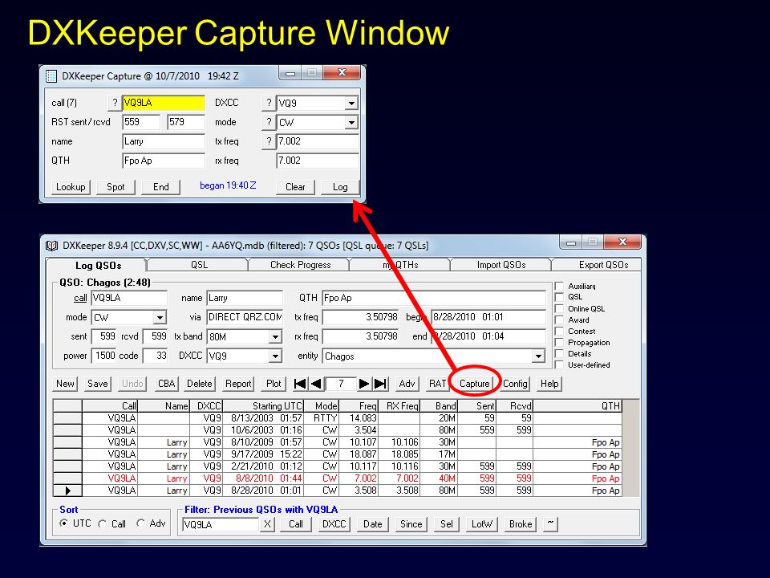Click the DXKeeper Capture window title icon
This screenshot has width=770, height=578.
pyautogui.click(x=51, y=76)
